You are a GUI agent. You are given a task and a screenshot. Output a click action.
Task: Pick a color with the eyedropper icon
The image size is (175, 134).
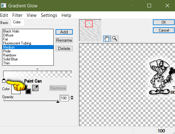click(35, 88)
